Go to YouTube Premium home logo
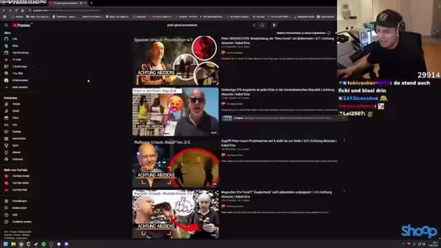 point(21,25)
